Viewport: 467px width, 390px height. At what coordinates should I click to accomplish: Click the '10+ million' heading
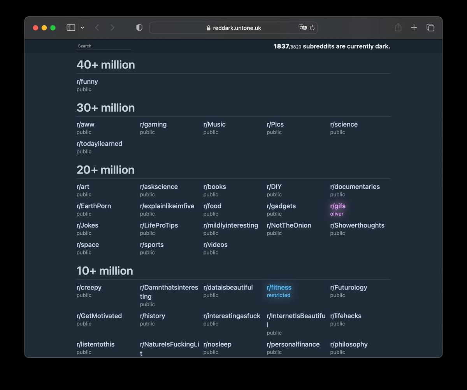click(105, 271)
